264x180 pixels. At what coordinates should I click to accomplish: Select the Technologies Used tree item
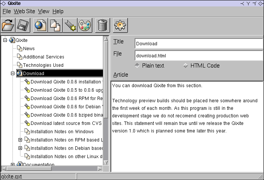tap(43, 65)
